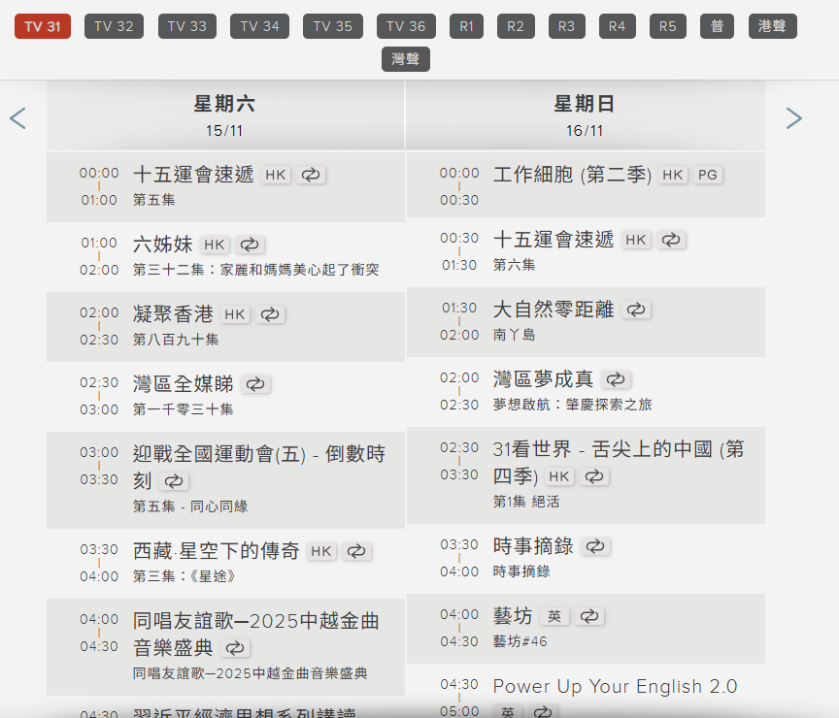Open the R1 radio channel tab

466,26
